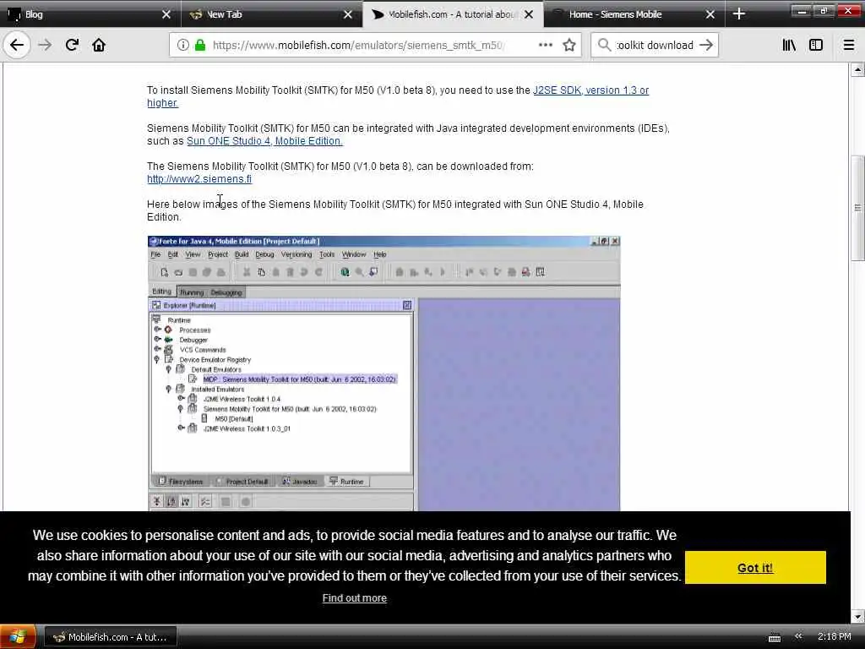This screenshot has width=865, height=649.
Task: Show site information icon in address bar
Action: 182,46
